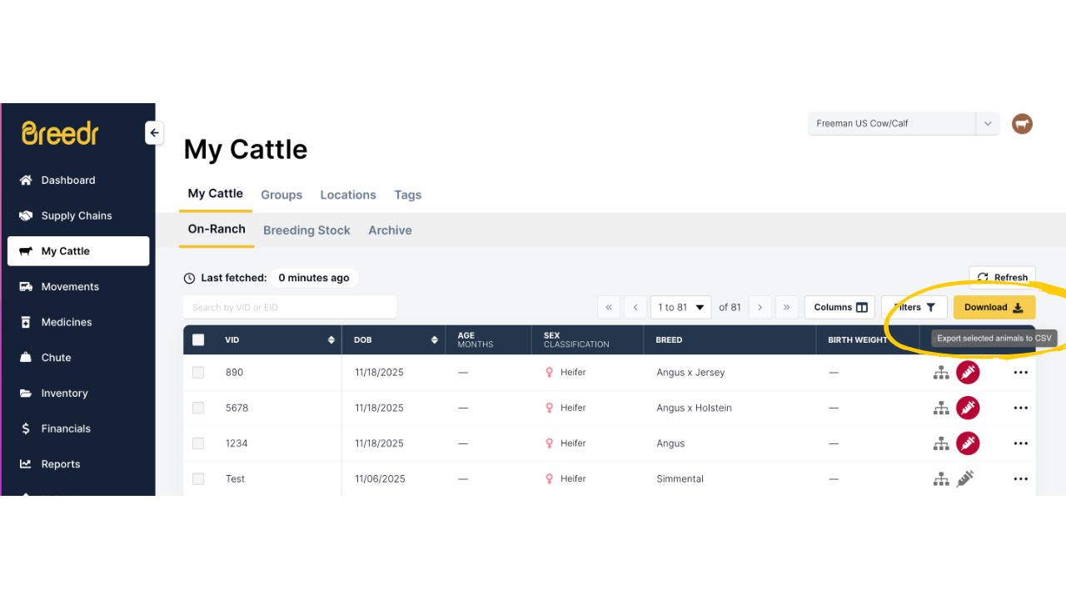This screenshot has width=1066, height=599.
Task: Open the user avatar cow icon
Action: (1022, 124)
